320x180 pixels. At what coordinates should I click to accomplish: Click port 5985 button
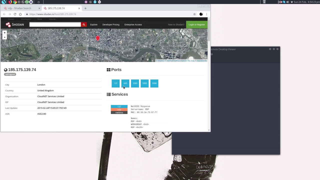[x=145, y=83]
